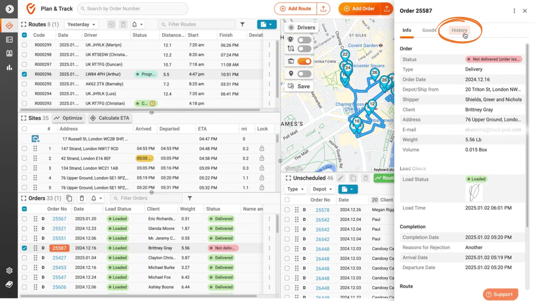Expand the Type filter dropdown in Unscheduled
This screenshot has width=535, height=301.
coord(296,189)
